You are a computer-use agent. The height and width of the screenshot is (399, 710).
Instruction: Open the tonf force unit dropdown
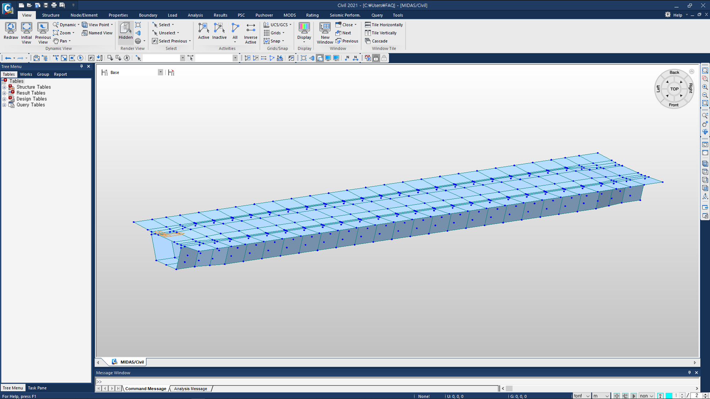[582, 396]
